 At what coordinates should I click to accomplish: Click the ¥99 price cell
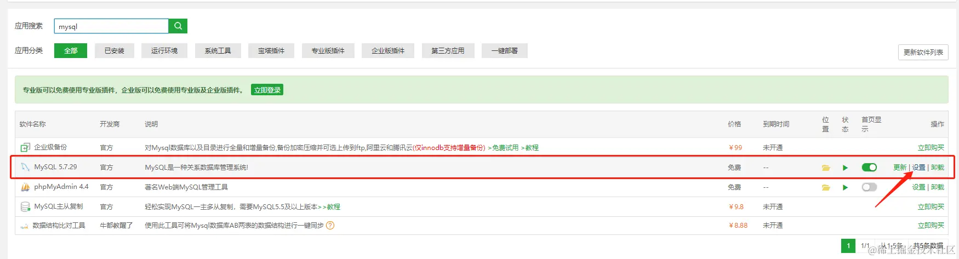735,148
